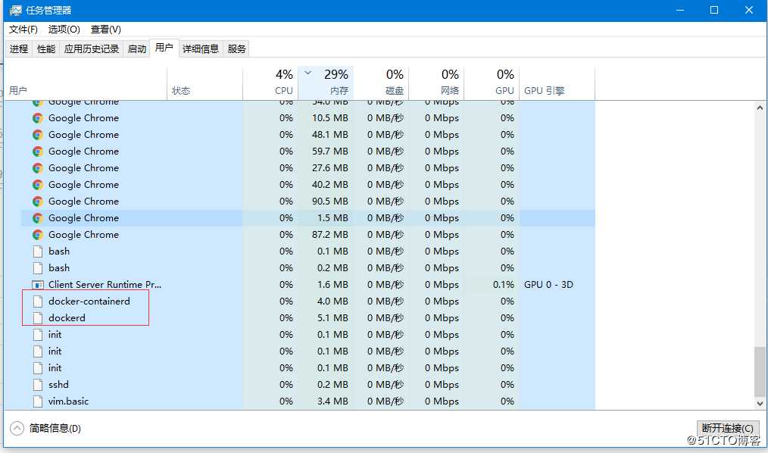Viewport: 768px width, 453px height.
Task: Click the dockerd file icon
Action: tap(38, 318)
